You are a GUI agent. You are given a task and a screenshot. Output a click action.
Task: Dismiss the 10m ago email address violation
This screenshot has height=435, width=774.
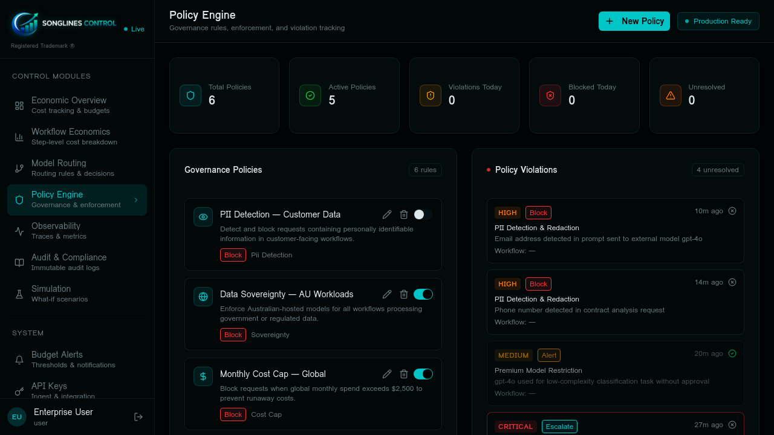coord(732,211)
